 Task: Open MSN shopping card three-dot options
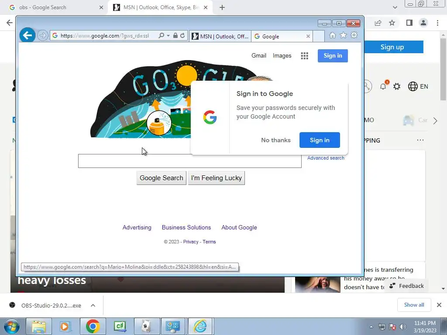[420, 140]
